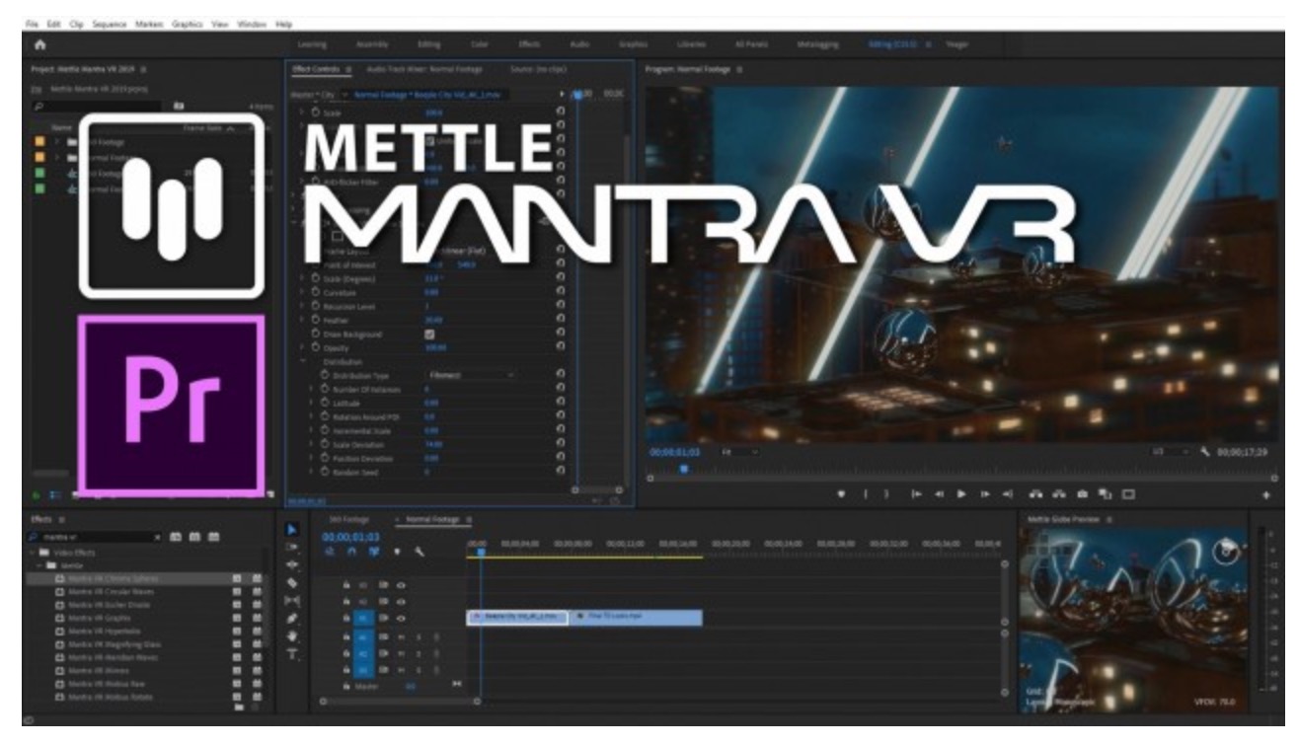Mute audio track A1
The width and height of the screenshot is (1299, 746).
tap(401, 636)
